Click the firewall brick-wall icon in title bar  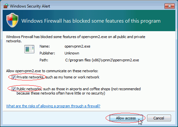click(x=6, y=6)
